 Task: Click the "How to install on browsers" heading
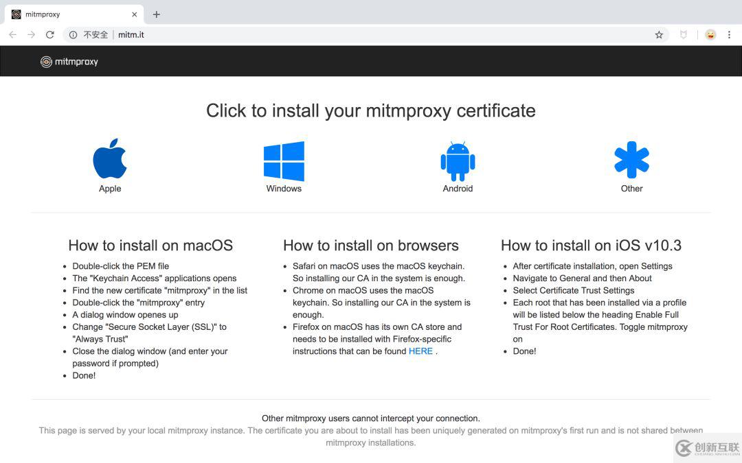371,245
